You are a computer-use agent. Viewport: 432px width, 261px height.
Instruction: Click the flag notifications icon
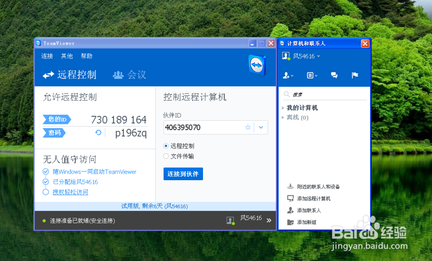355,75
